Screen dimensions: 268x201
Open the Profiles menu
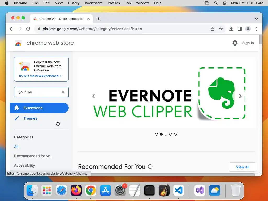114,3
